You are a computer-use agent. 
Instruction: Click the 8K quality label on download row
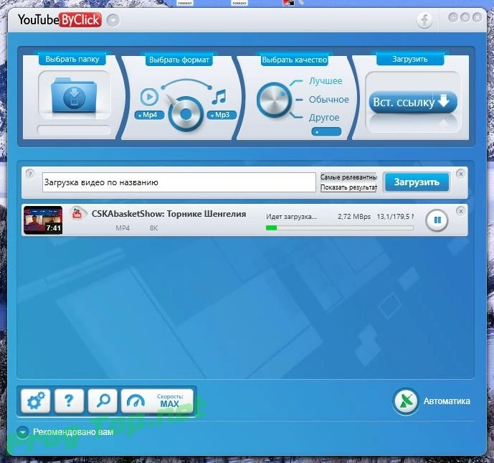point(153,228)
